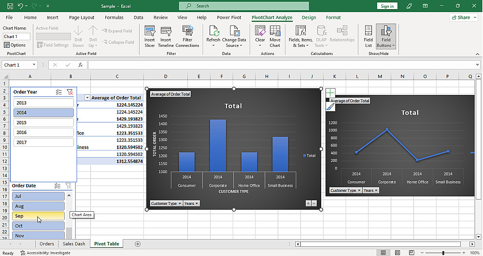The height and width of the screenshot is (256, 483).
Task: Clear filter on Order Year slicer
Action: pos(70,92)
